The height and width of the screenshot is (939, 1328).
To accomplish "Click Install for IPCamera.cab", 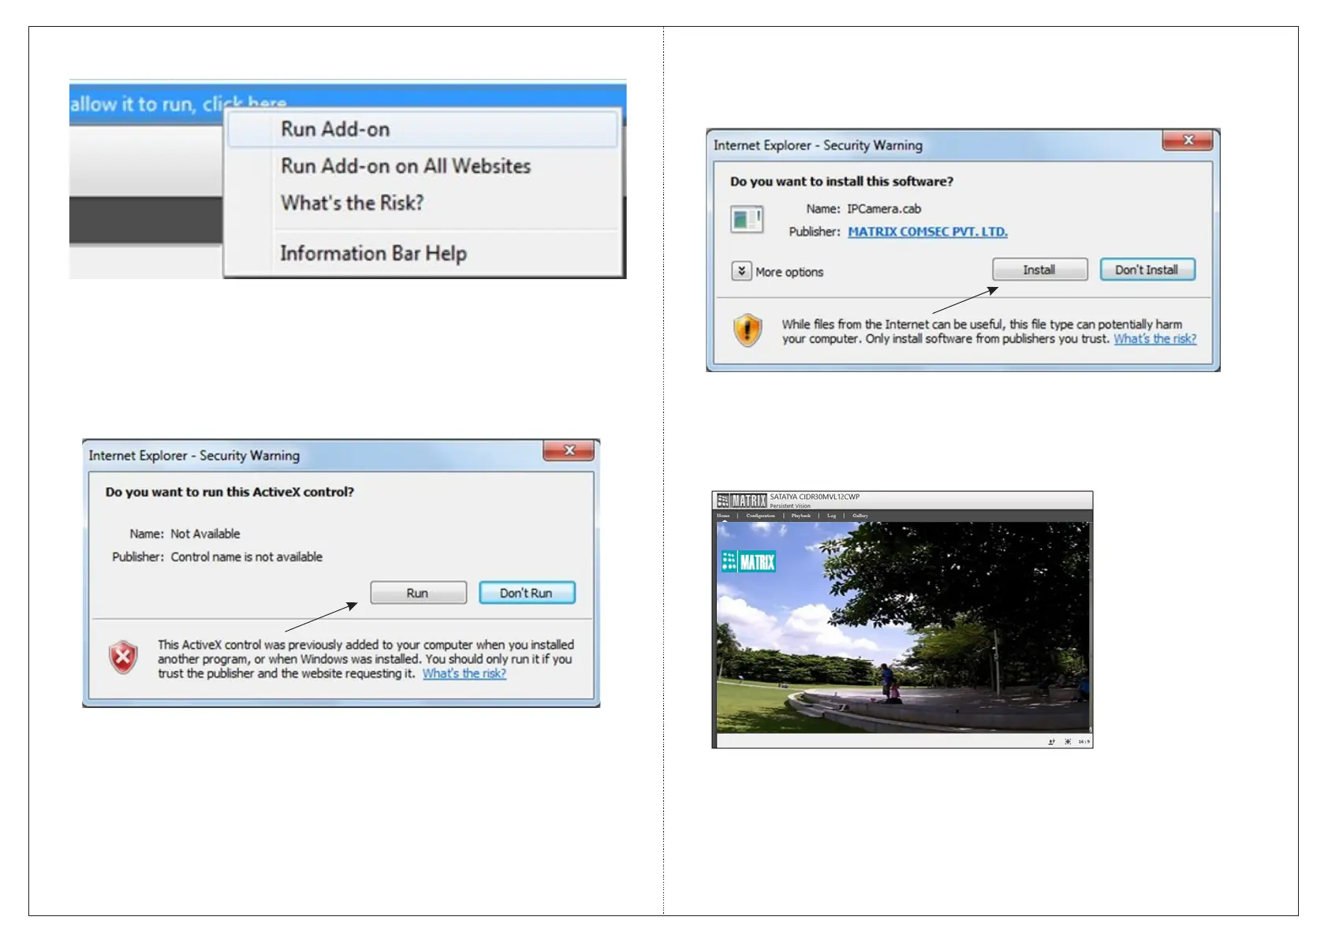I will click(1039, 270).
